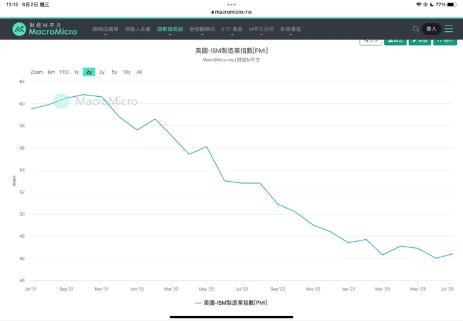Image resolution: width=463 pixels, height=321 pixels.
Task: Expand the M平方分析 nav dropdown
Action: [x=262, y=29]
